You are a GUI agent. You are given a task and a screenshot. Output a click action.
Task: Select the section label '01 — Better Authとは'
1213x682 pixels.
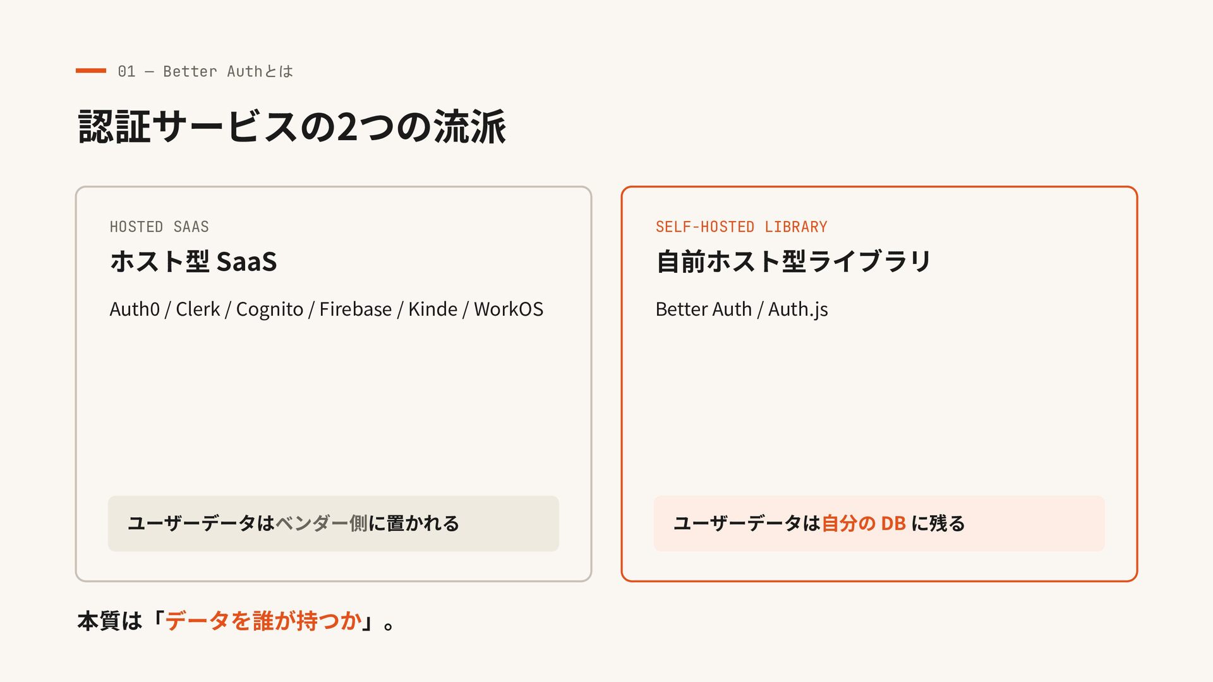[x=205, y=71]
